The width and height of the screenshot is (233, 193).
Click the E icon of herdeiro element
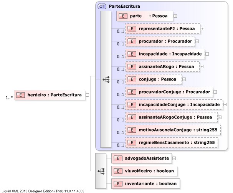(x=20, y=95)
